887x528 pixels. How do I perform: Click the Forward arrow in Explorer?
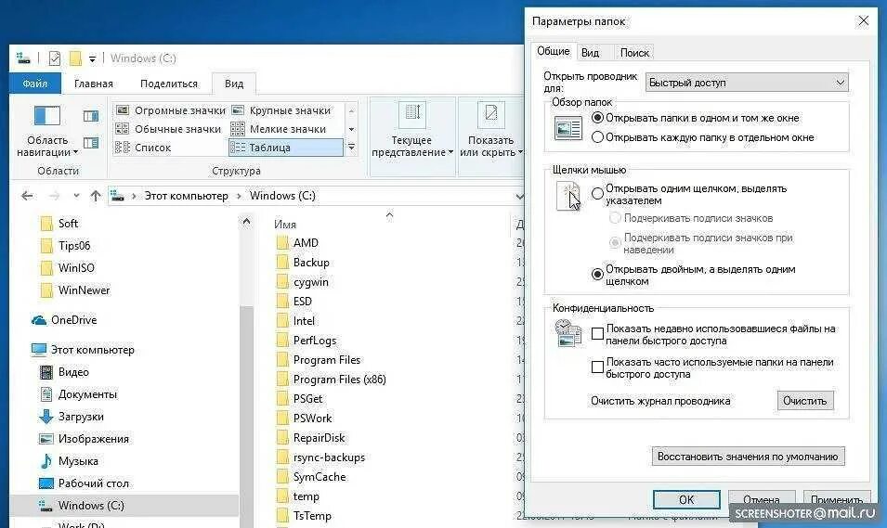click(54, 196)
